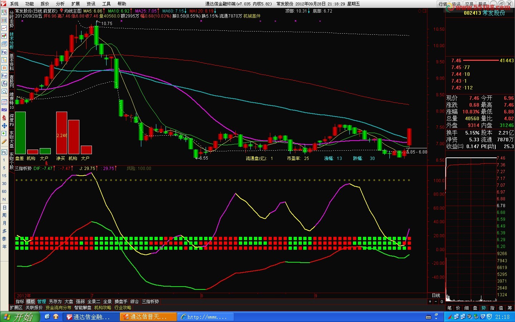Select the pencil drawing tool icon

(x=4, y=142)
